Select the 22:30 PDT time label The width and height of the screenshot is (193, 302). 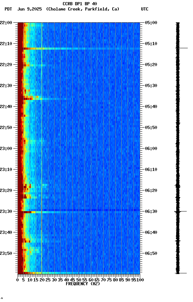click(x=6, y=86)
